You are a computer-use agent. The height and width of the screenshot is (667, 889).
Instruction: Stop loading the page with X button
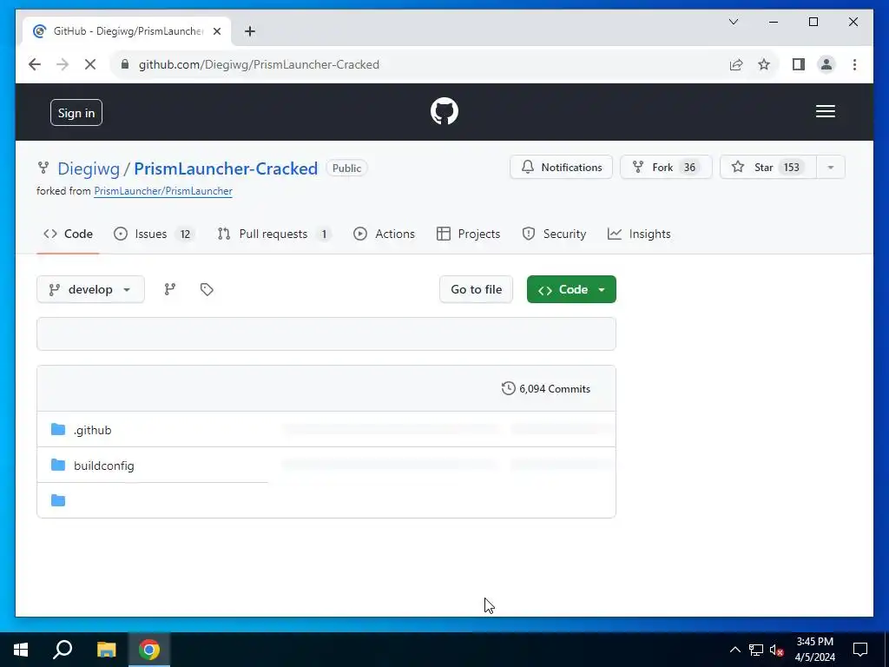coord(90,64)
